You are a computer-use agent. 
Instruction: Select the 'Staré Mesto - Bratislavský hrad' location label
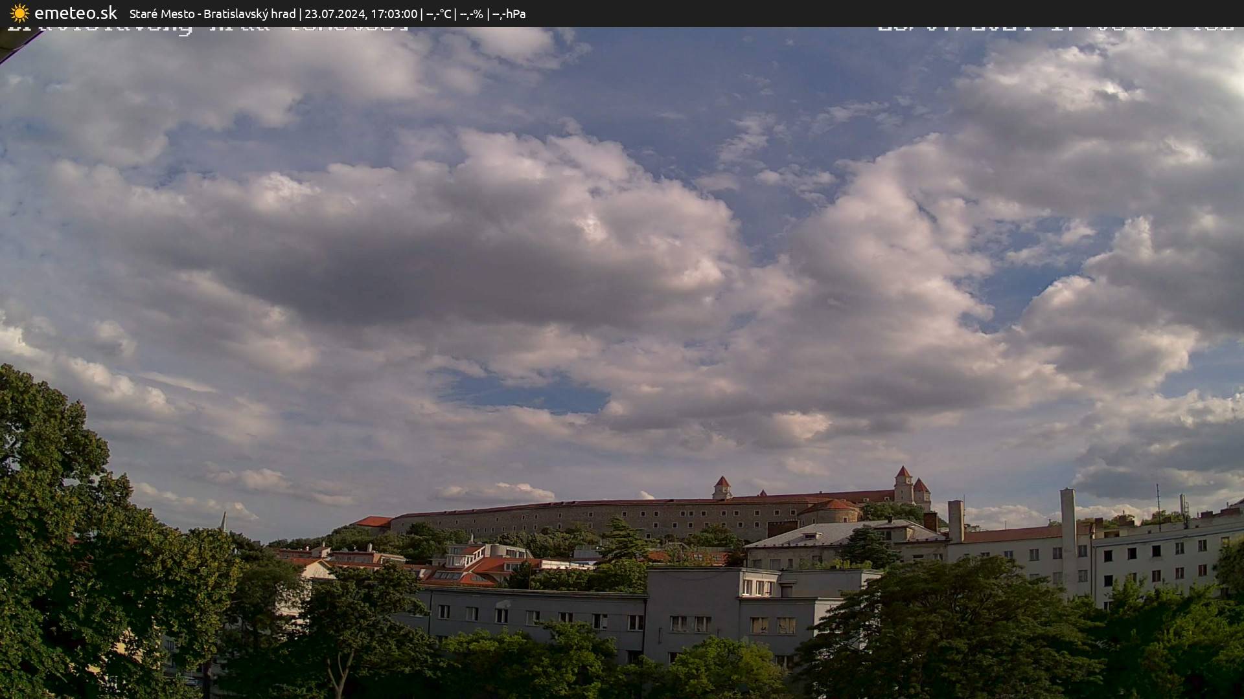211,13
